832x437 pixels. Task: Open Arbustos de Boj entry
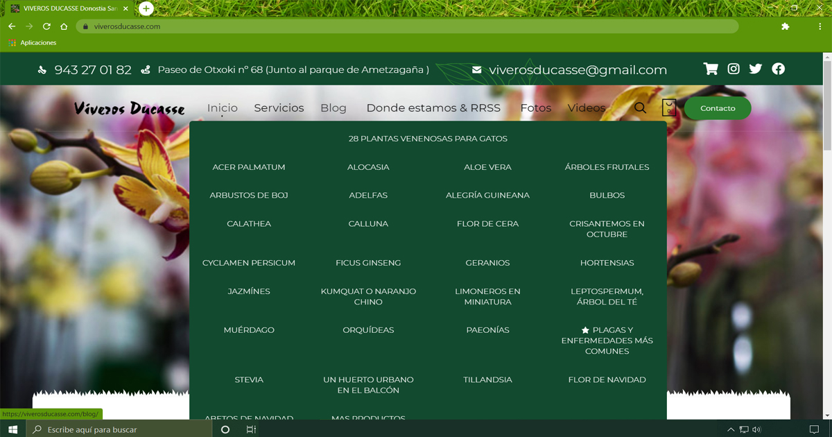point(249,196)
